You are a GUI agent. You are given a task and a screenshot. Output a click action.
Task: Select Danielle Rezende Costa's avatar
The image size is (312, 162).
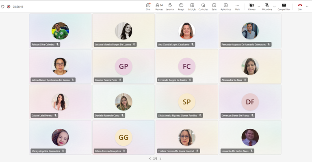click(x=123, y=102)
